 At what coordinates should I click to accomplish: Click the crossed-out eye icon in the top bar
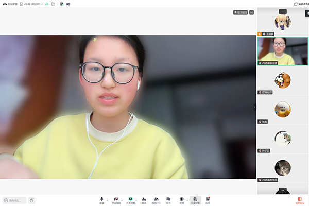point(68,4)
